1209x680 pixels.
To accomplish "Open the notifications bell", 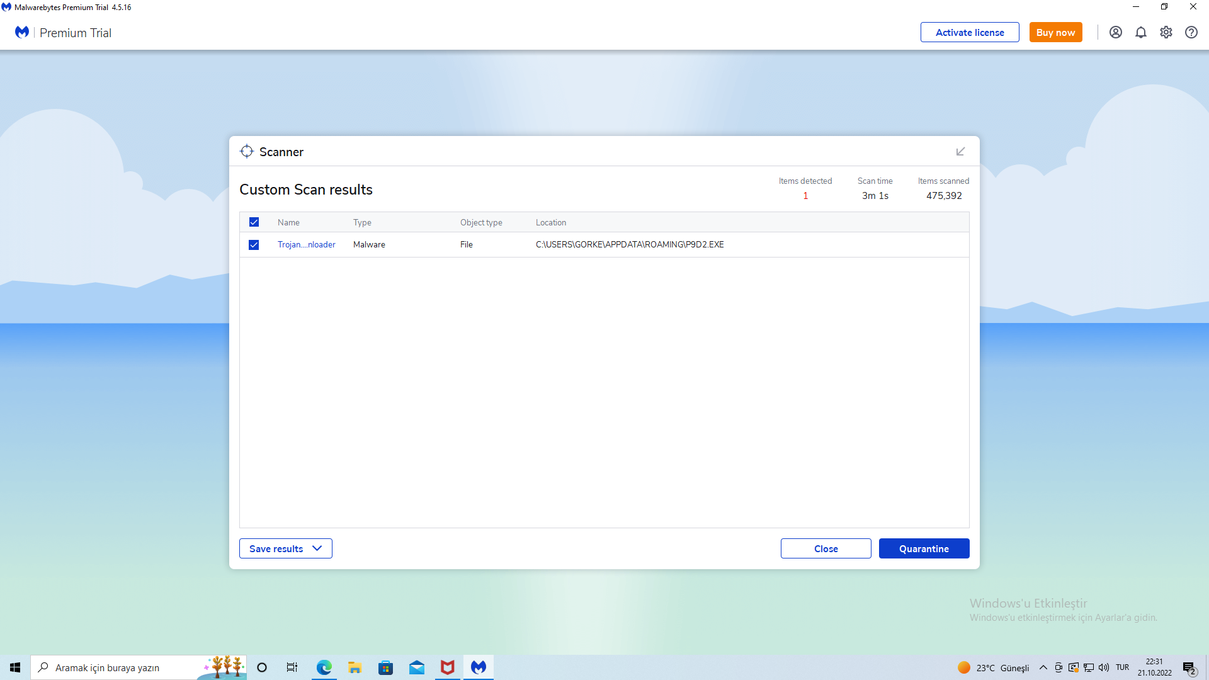I will coord(1140,32).
